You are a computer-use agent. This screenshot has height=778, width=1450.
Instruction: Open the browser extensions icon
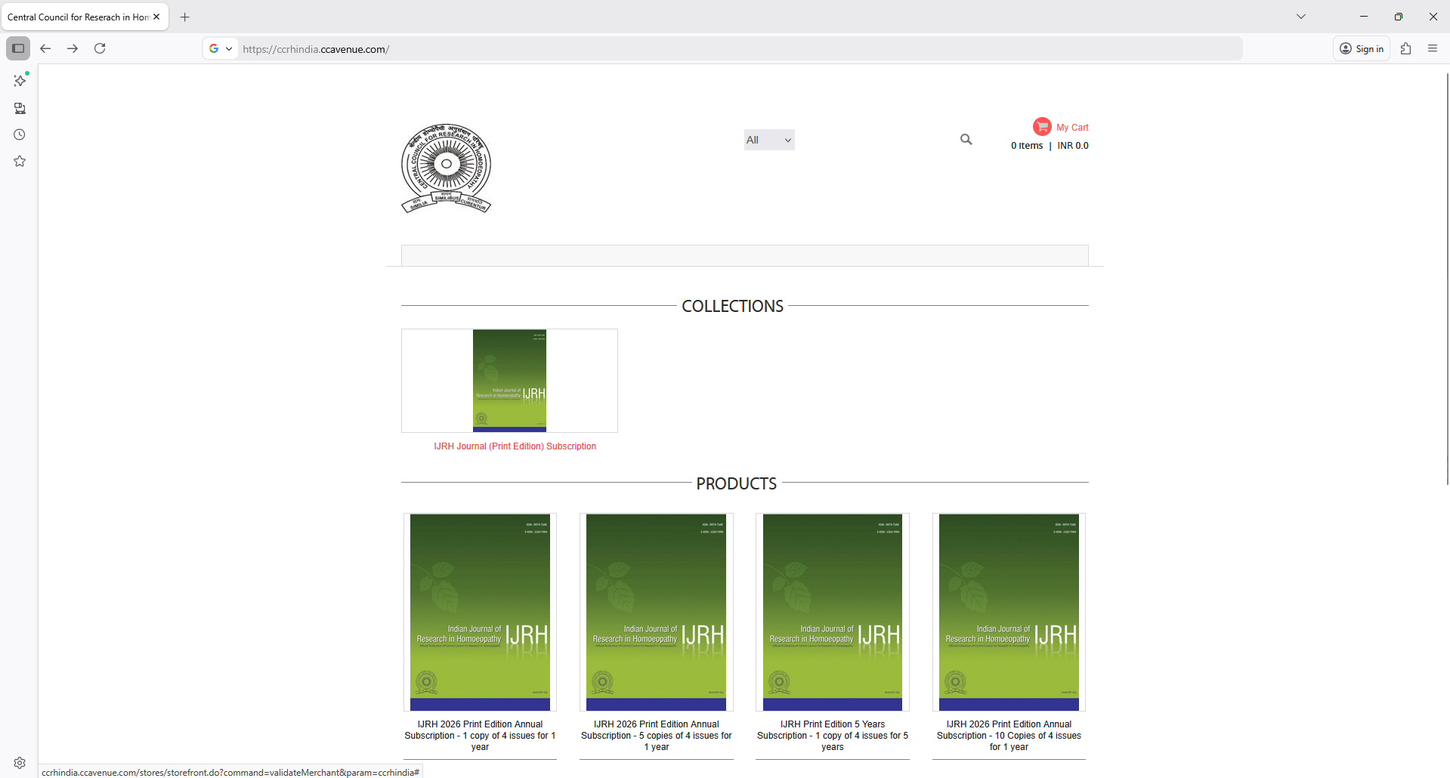click(x=1405, y=48)
